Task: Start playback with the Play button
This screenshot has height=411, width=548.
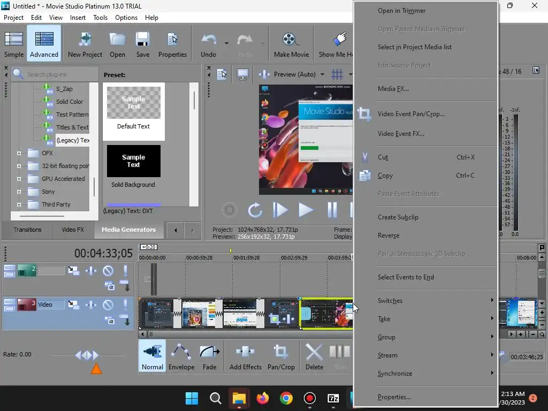Action: [306, 210]
